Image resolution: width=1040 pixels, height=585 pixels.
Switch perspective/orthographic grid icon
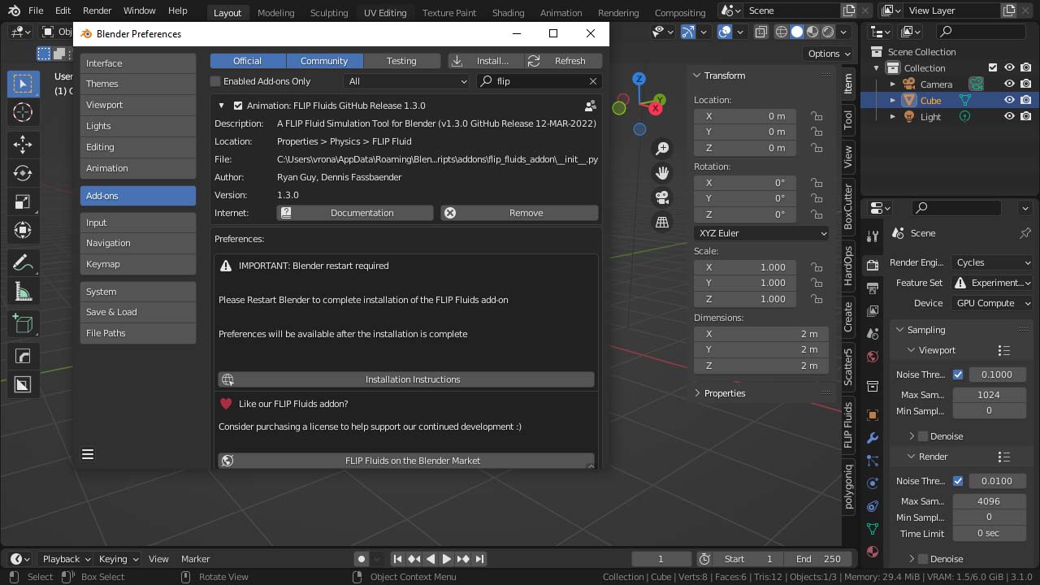click(662, 222)
